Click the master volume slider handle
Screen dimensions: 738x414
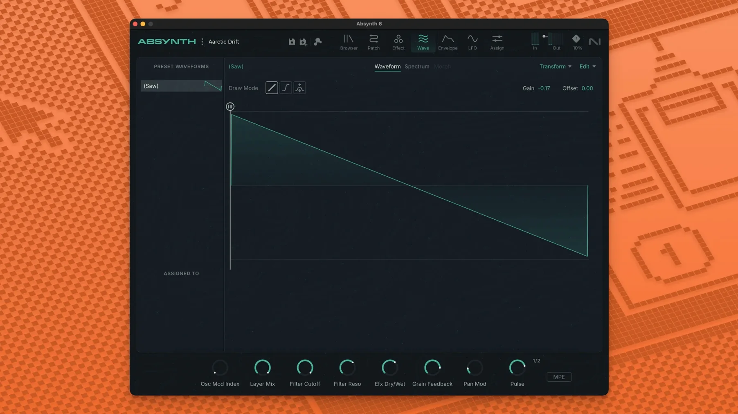(545, 36)
